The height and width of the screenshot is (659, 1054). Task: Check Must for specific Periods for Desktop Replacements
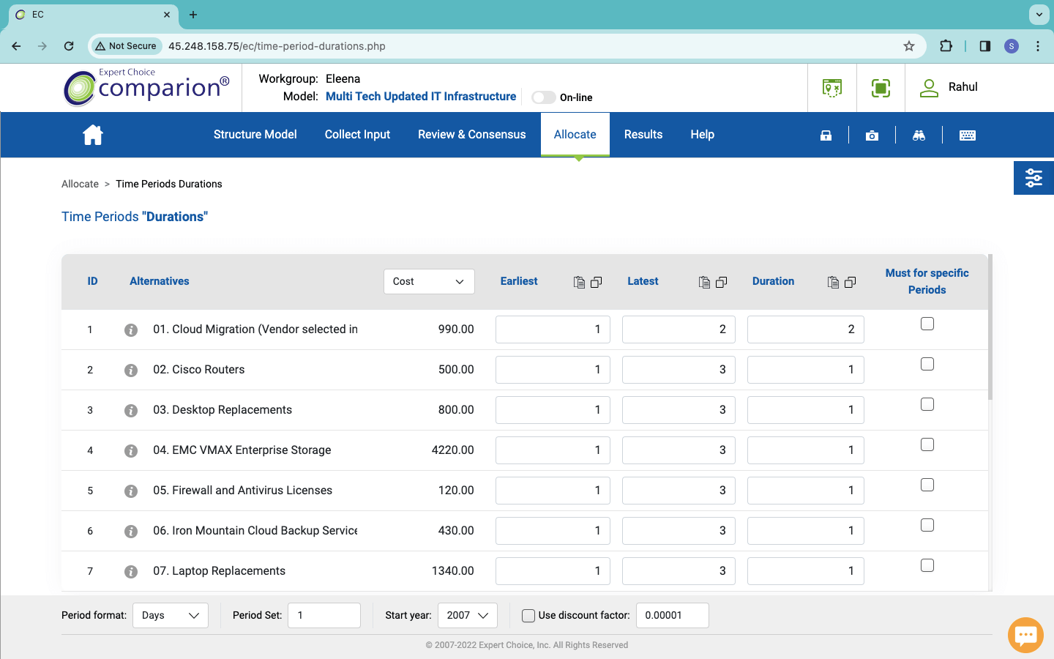[x=927, y=404]
